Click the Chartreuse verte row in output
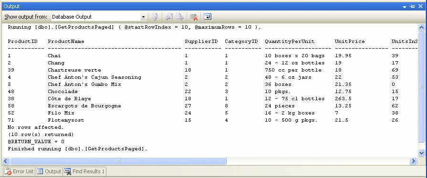This screenshot has width=427, height=178. tap(212, 70)
